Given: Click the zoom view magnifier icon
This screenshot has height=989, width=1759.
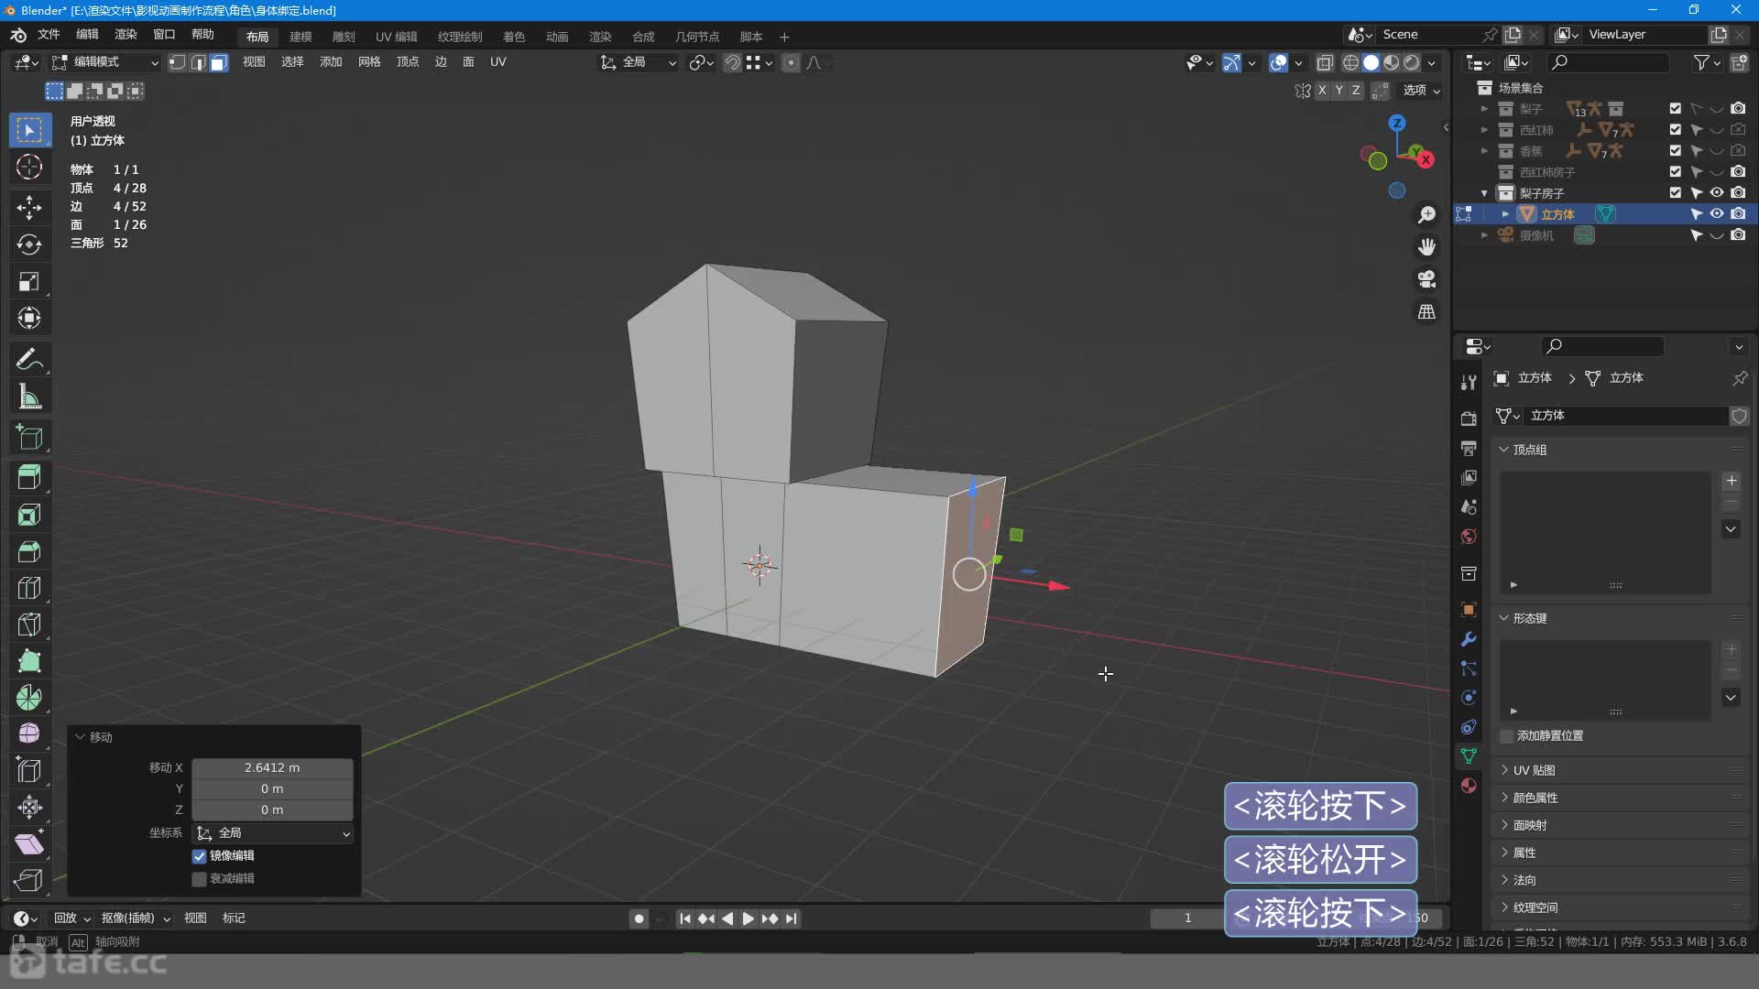Looking at the screenshot, I should pos(1426,214).
